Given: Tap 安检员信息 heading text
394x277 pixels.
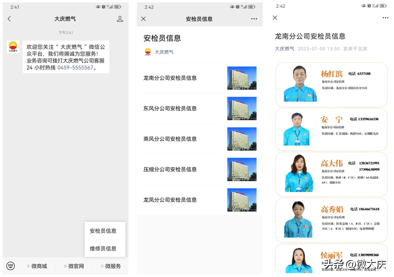Looking at the screenshot, I should [162, 38].
